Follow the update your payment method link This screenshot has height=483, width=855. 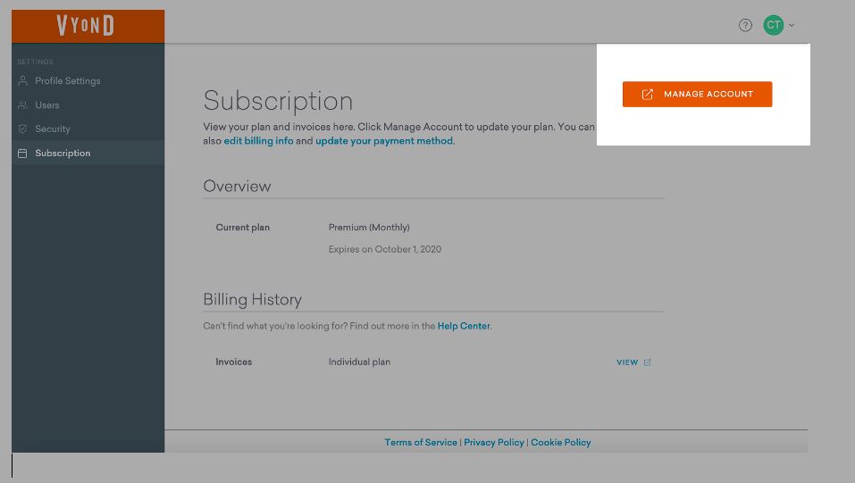click(384, 141)
